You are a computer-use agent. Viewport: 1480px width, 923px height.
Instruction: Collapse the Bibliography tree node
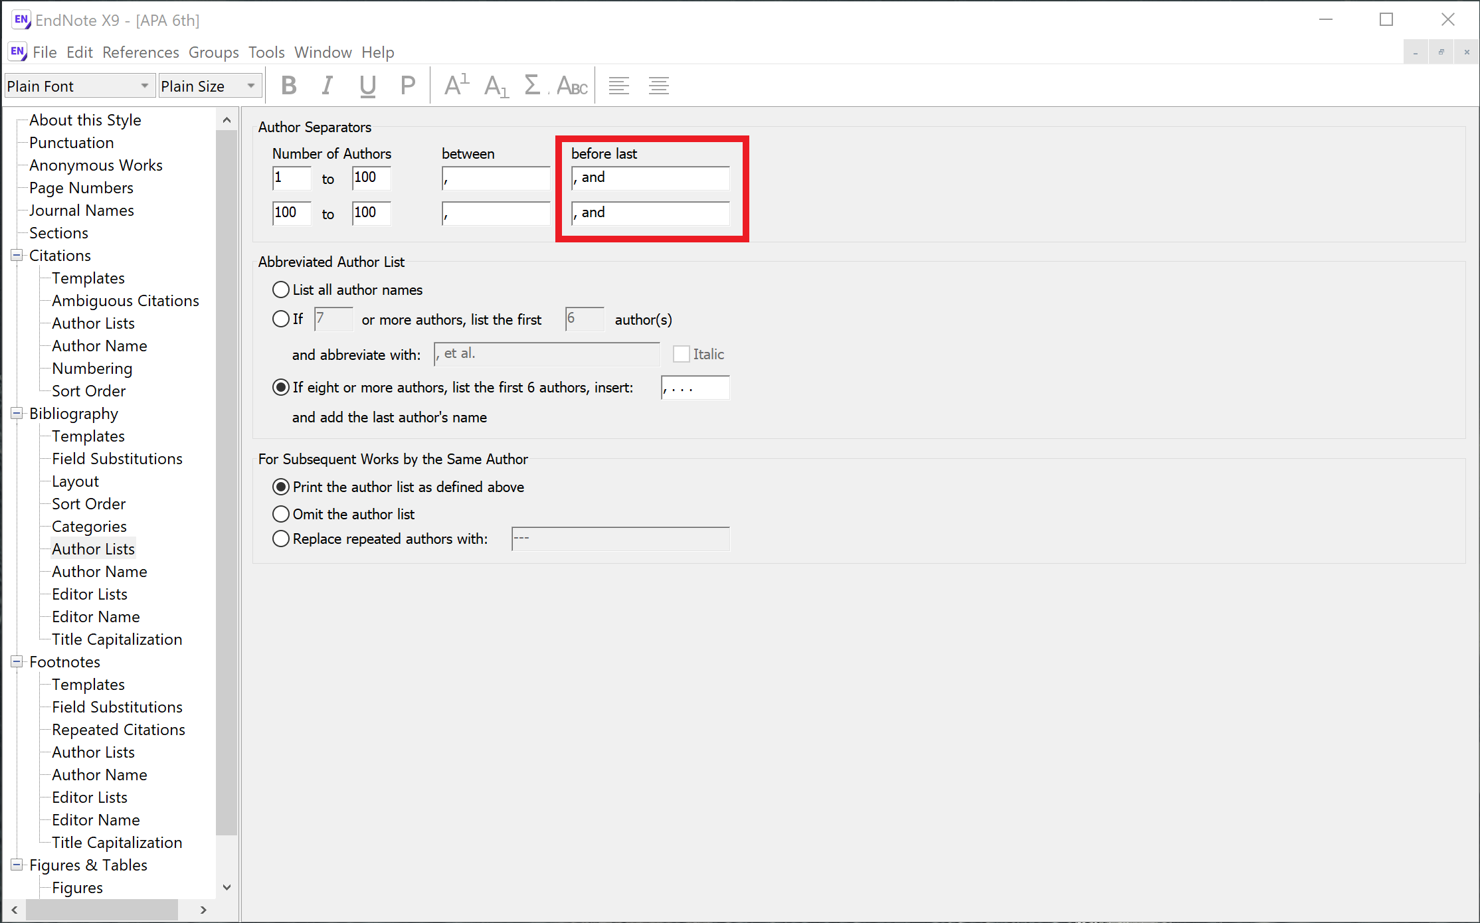(17, 413)
